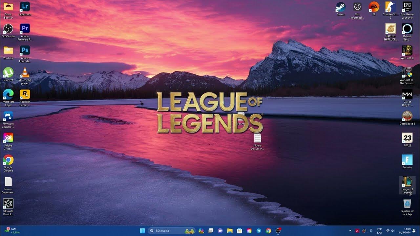
Task: Select the VLC media player shortcut
Action: pos(25,76)
